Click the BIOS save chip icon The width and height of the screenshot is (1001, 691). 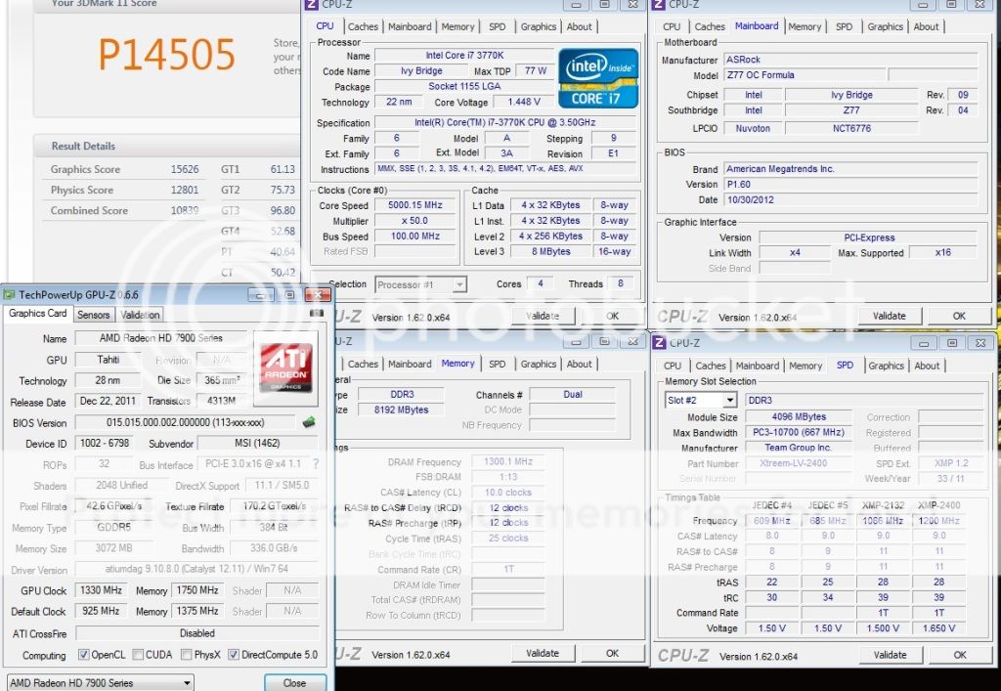pyautogui.click(x=309, y=422)
